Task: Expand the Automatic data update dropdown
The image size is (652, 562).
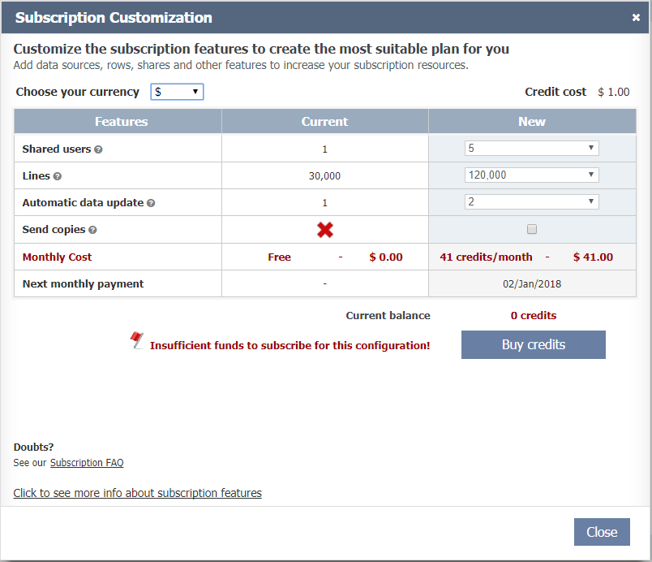Action: pos(531,202)
